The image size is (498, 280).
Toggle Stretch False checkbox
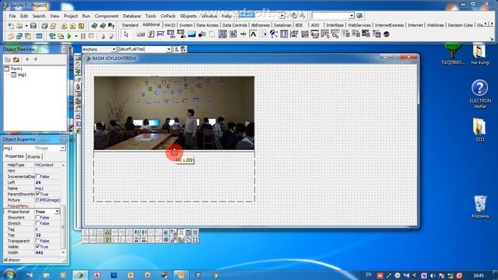(x=38, y=223)
